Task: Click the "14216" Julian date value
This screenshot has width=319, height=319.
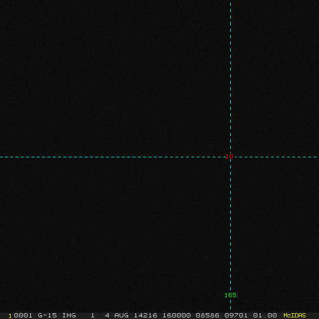Action: pyautogui.click(x=146, y=315)
